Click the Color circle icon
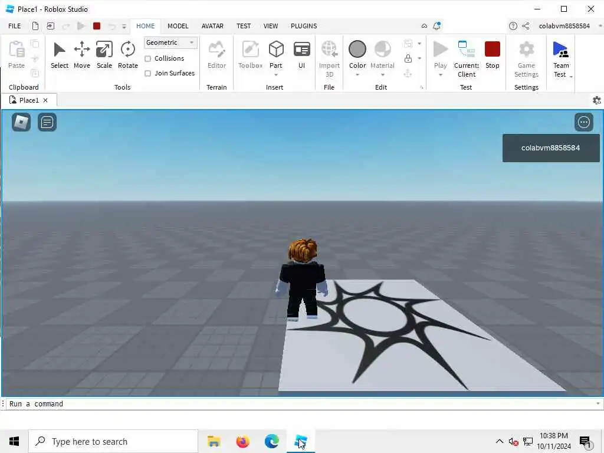Viewport: 604px width, 453px height. [x=357, y=50]
